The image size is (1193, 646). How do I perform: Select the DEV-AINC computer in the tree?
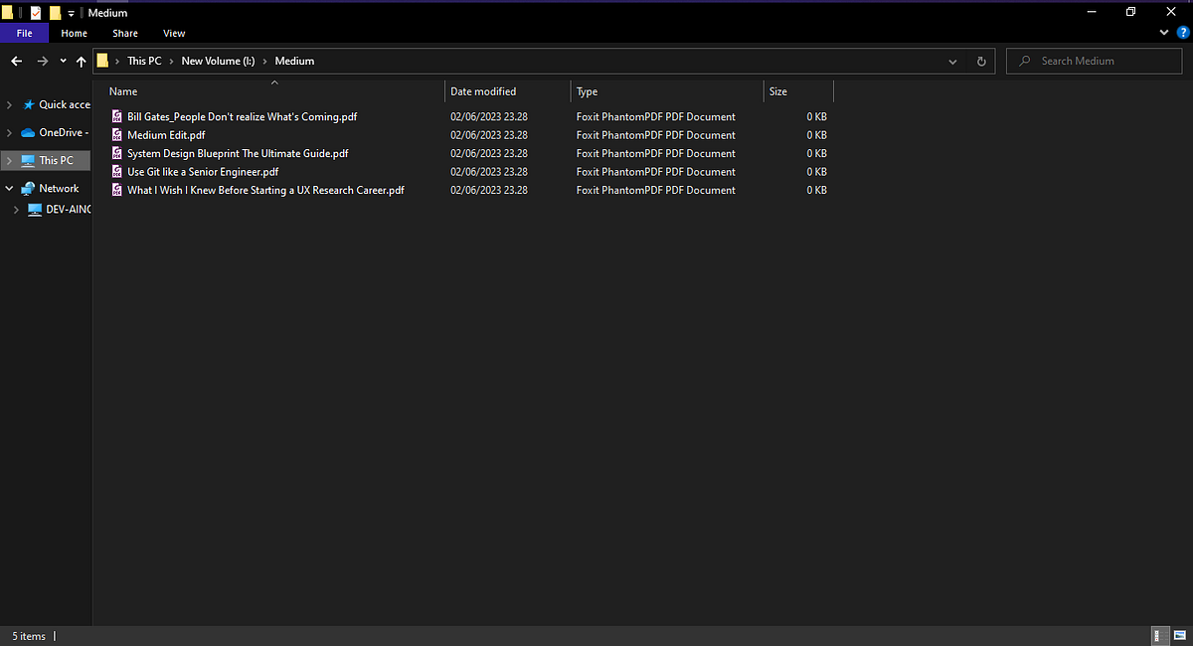click(69, 210)
